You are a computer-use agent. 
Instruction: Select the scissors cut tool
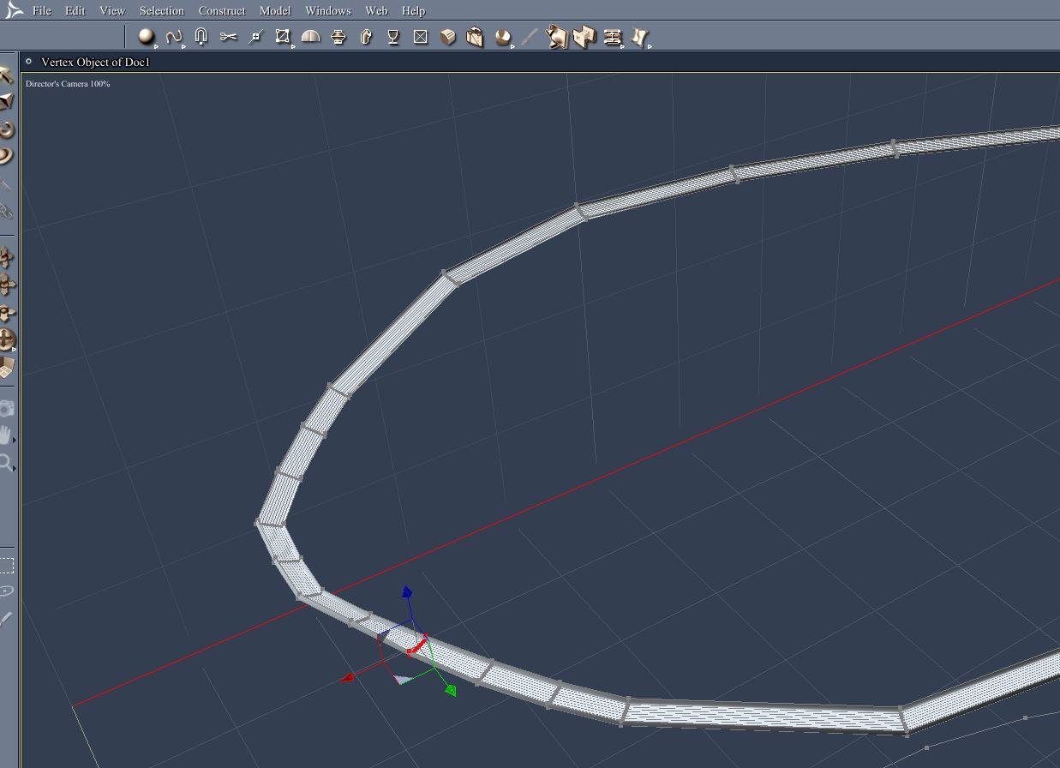tap(228, 37)
